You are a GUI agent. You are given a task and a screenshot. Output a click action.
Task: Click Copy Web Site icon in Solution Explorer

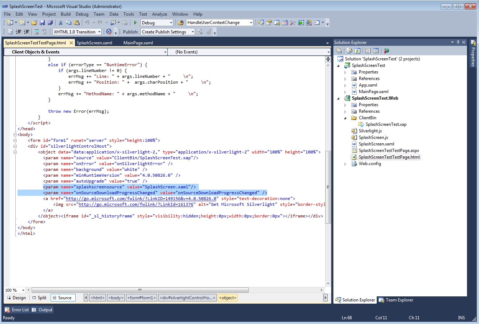click(x=386, y=51)
